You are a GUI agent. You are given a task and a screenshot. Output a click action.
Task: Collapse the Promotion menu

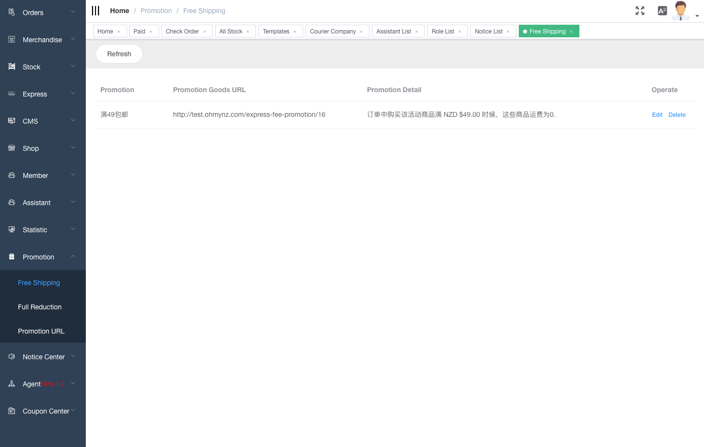(x=38, y=257)
